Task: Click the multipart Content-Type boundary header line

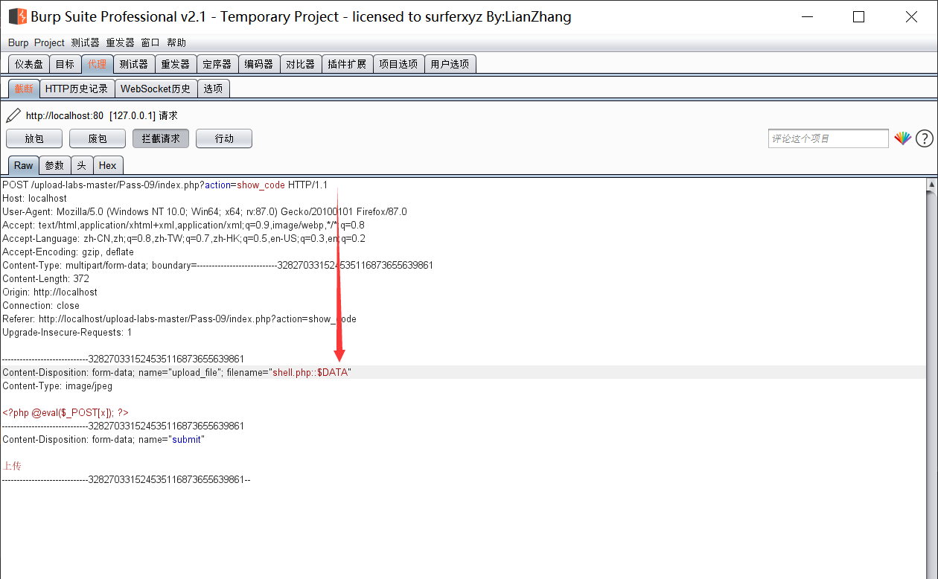Action: pyautogui.click(x=217, y=266)
